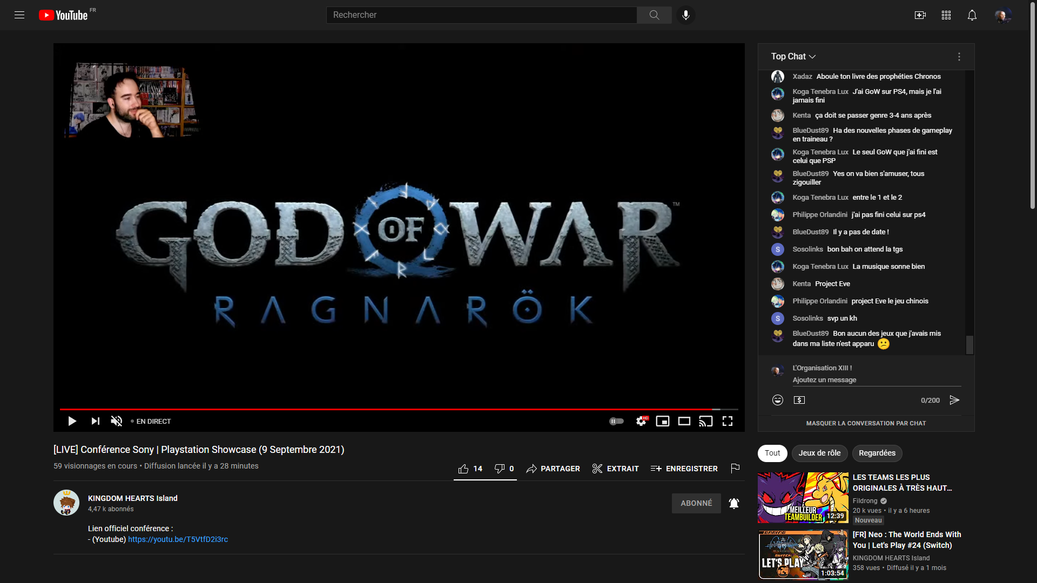Image resolution: width=1037 pixels, height=583 pixels.
Task: Open player settings gear
Action: (641, 421)
